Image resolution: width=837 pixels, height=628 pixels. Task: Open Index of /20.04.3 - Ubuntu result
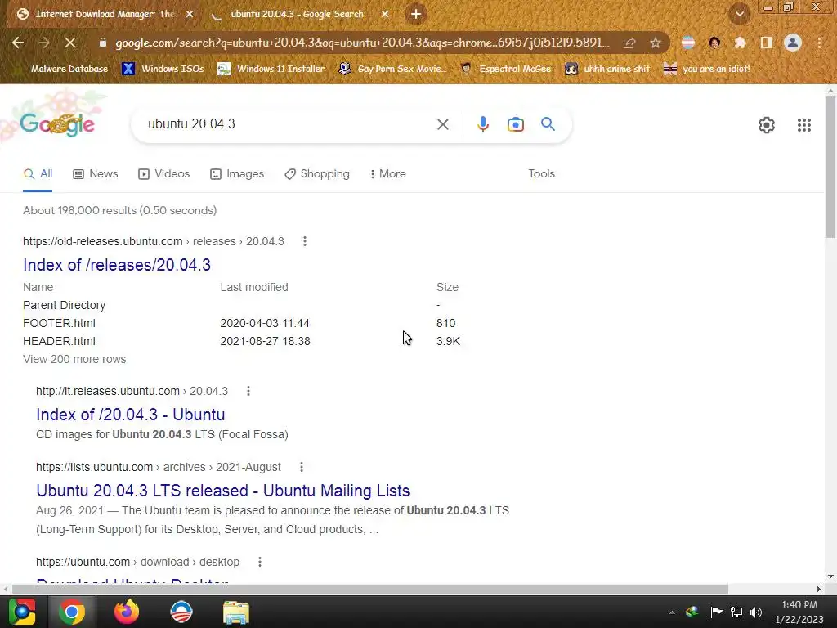(x=130, y=415)
